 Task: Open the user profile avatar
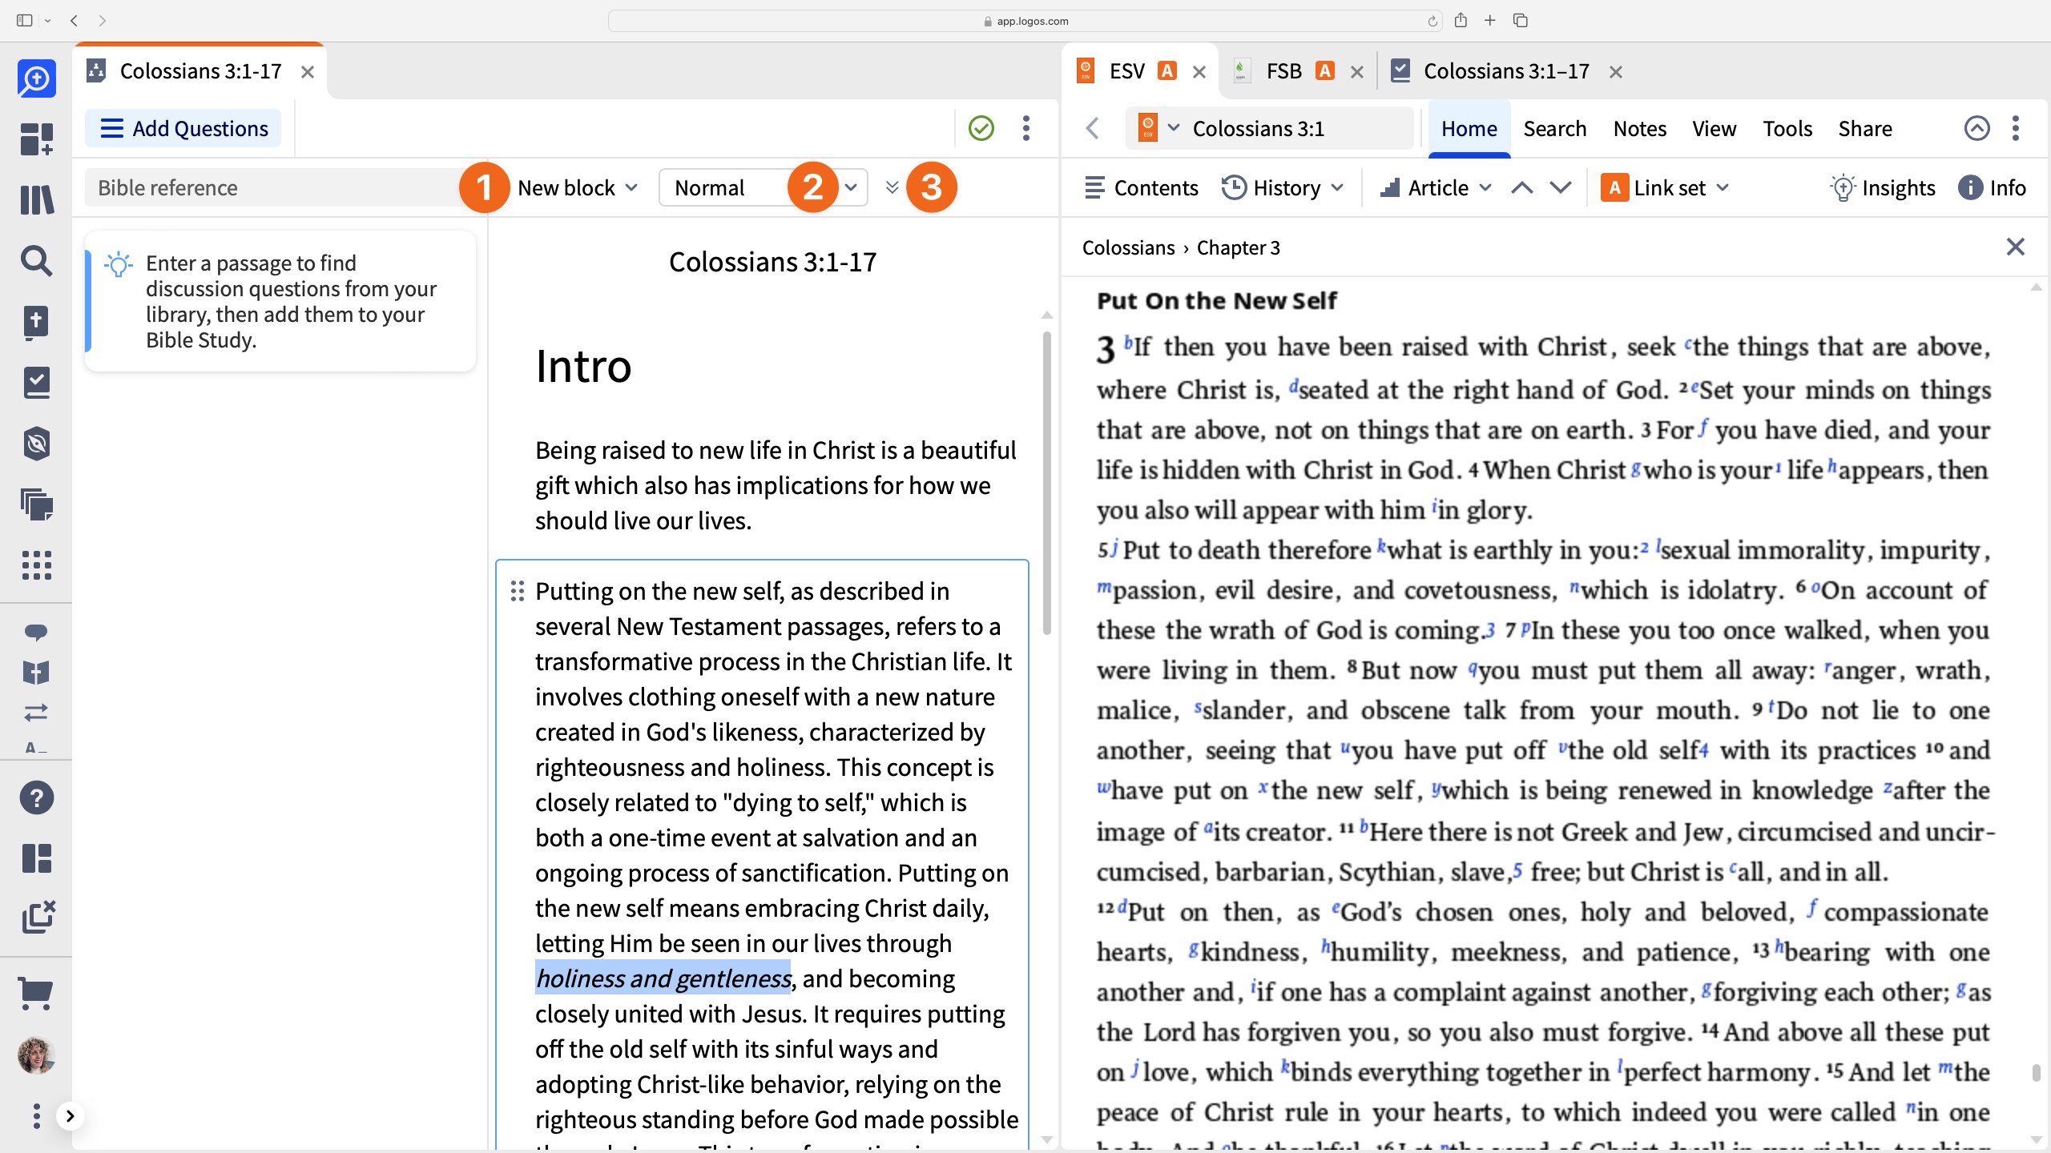point(36,1055)
